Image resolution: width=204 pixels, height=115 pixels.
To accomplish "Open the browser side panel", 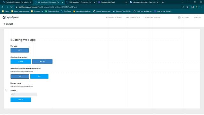I will [193, 7].
